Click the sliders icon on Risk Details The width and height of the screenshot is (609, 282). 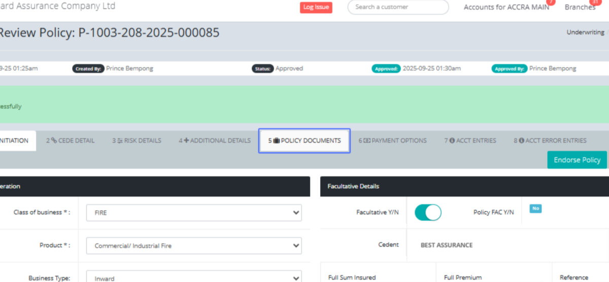tap(120, 140)
